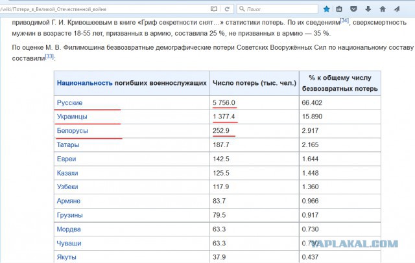Click the percentage 0.437

point(310,257)
